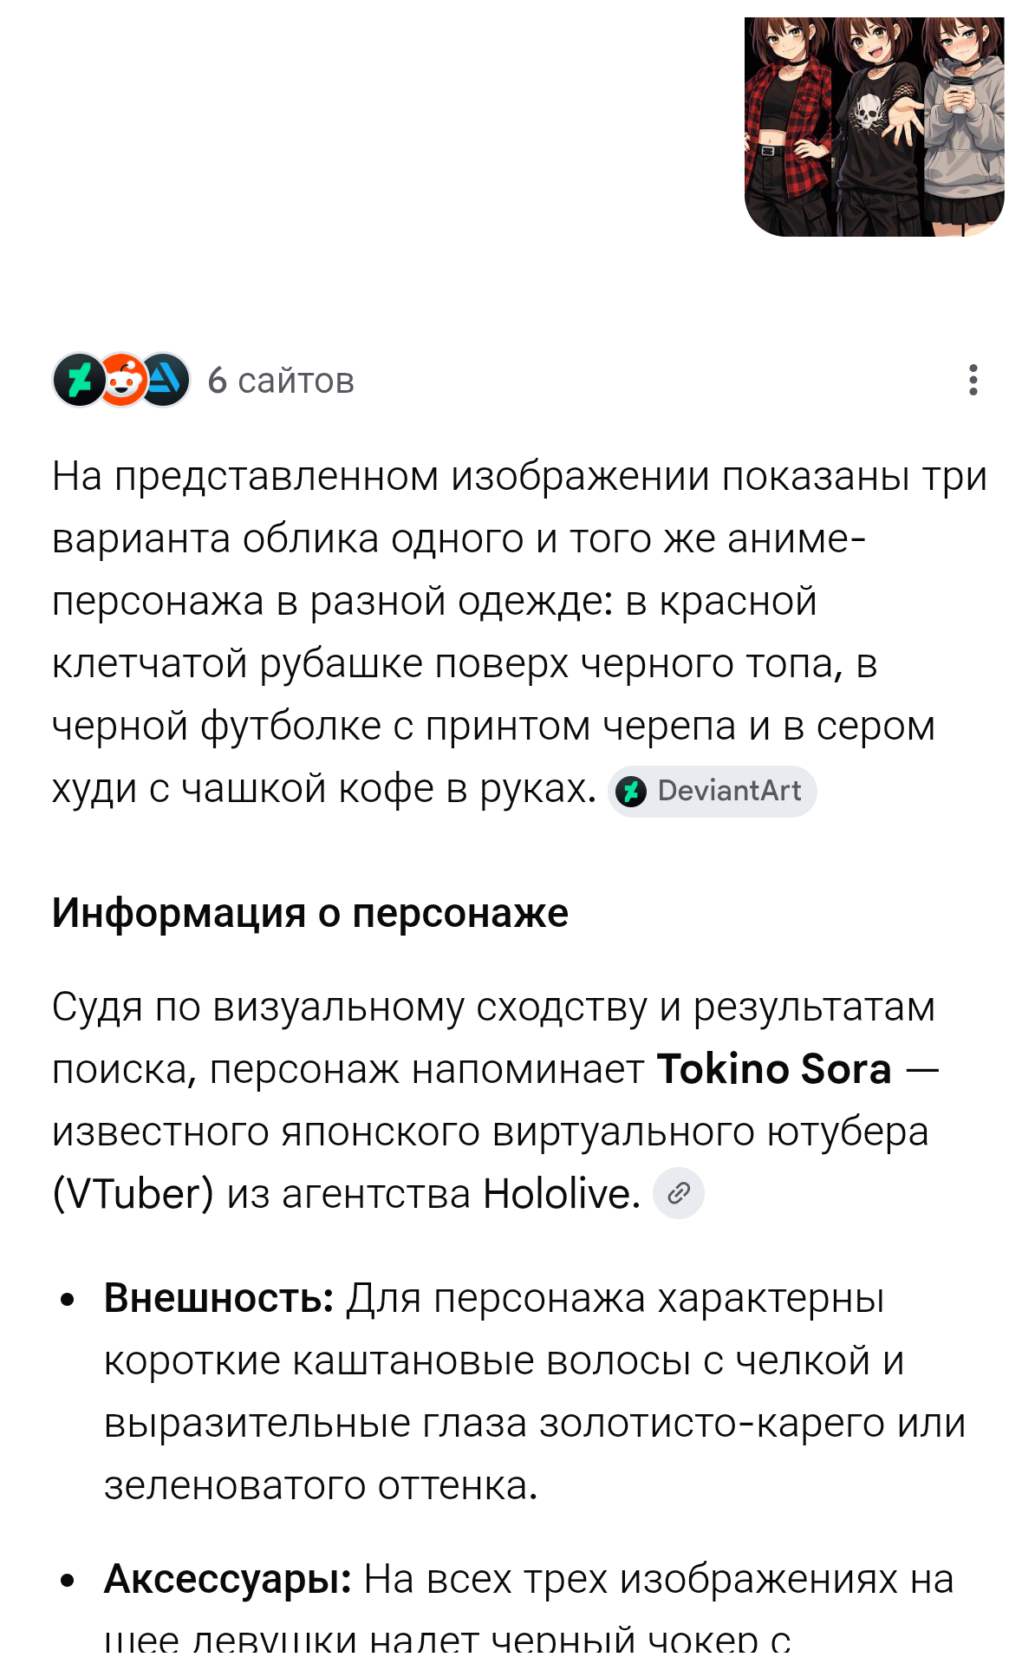Click the "Информация о персонаже" heading

pos(309,913)
